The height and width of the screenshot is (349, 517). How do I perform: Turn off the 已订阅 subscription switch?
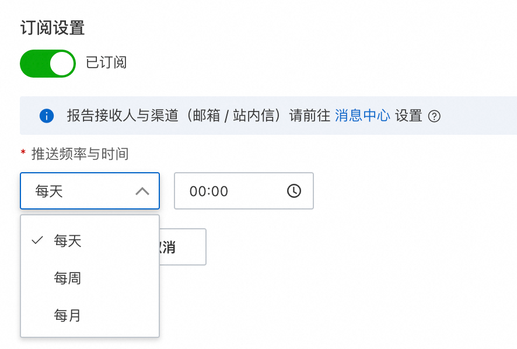(x=47, y=63)
